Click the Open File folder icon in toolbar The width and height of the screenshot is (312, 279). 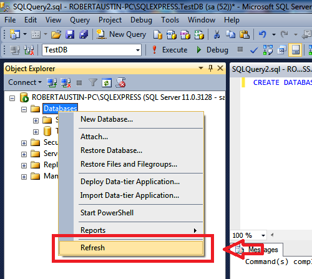click(x=56, y=34)
